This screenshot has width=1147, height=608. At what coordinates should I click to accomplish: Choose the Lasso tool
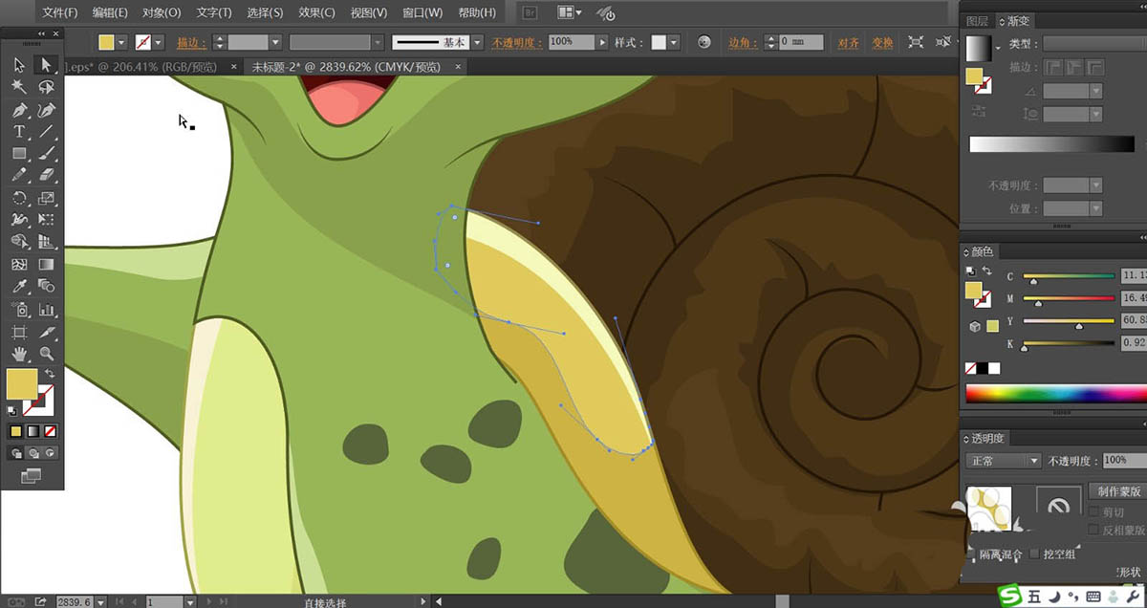tap(45, 87)
